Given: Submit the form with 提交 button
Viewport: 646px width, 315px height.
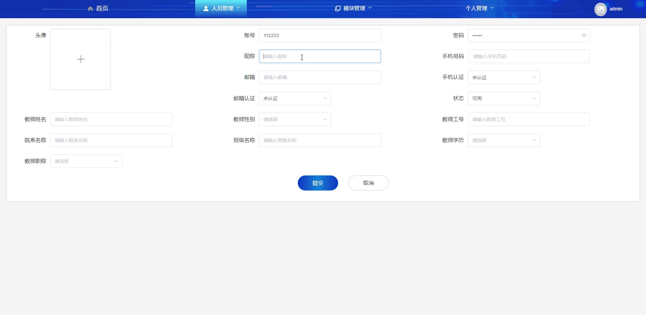Looking at the screenshot, I should tap(318, 183).
